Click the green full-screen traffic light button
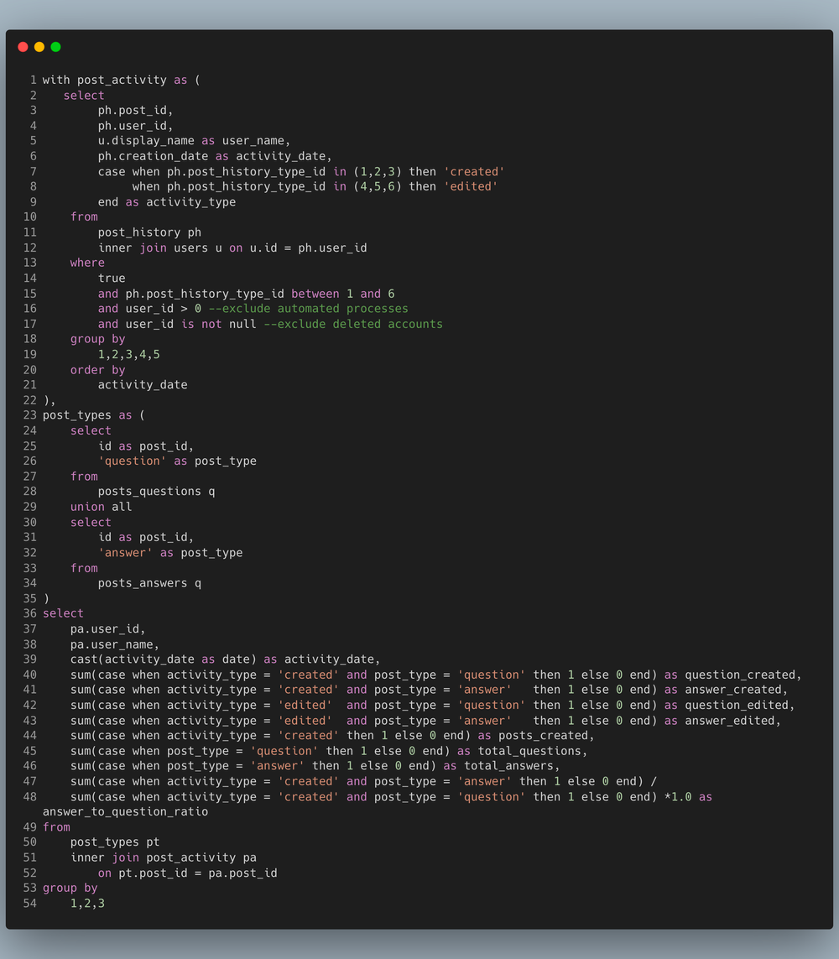This screenshot has height=959, width=839. (x=55, y=48)
